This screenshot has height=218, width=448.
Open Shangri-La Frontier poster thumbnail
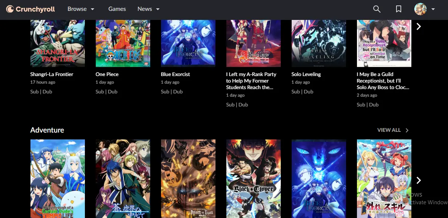pos(58,43)
